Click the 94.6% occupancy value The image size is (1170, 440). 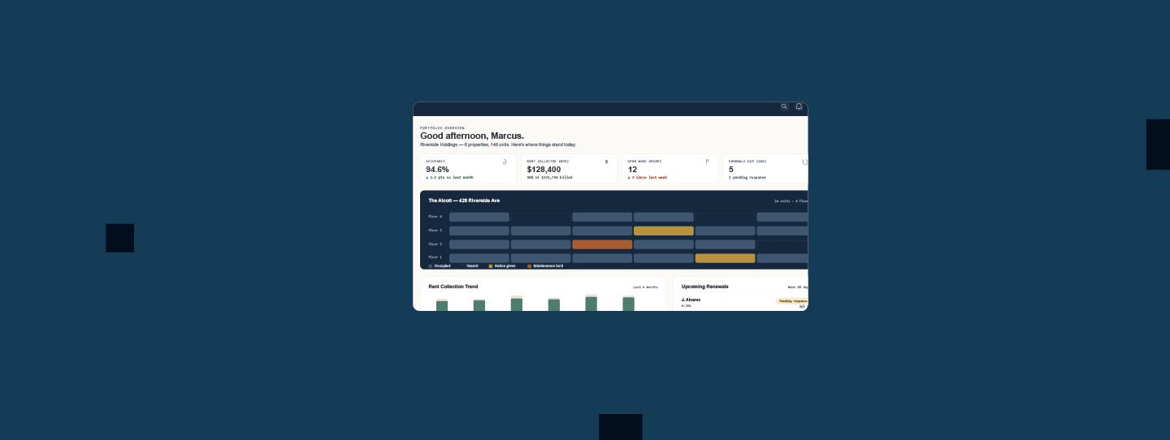[x=437, y=170]
